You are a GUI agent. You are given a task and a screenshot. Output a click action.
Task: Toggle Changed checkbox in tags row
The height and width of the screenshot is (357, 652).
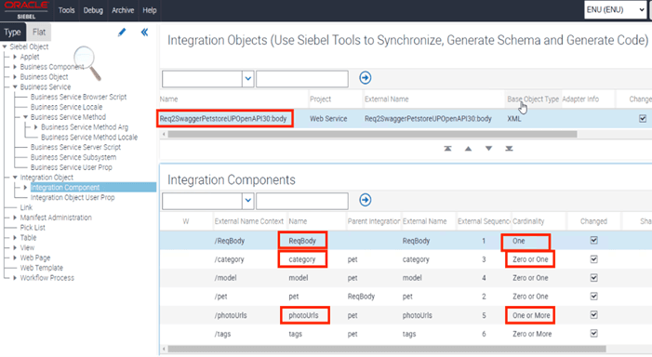pos(593,334)
